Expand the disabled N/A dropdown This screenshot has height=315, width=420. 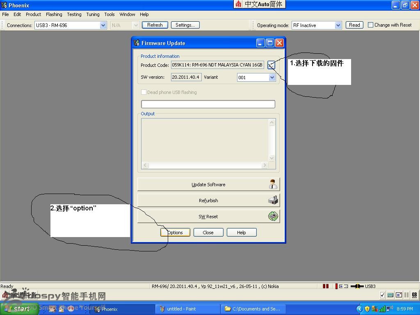point(136,25)
